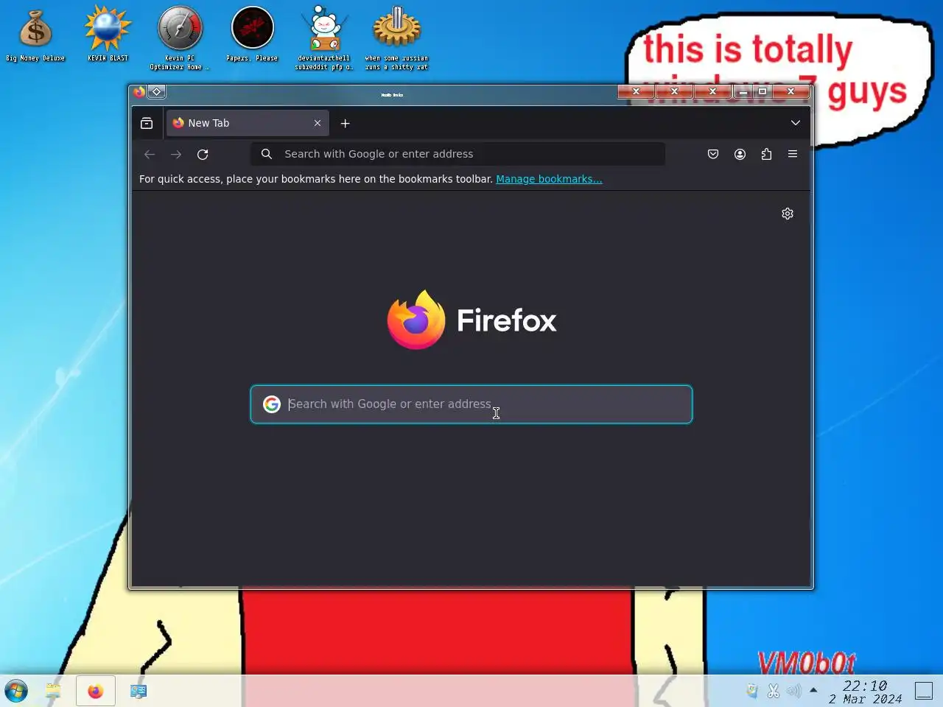Maximize the Firefox window

pyautogui.click(x=763, y=91)
